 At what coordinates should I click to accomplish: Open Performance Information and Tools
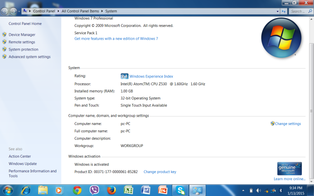[x=32, y=173]
